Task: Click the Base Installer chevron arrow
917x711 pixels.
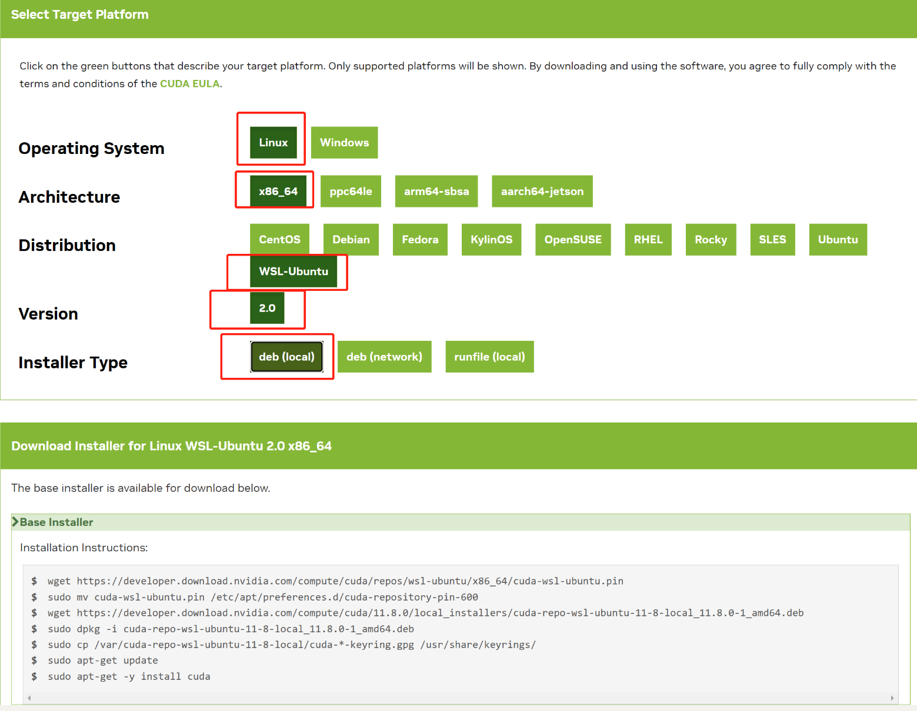Action: [x=15, y=522]
